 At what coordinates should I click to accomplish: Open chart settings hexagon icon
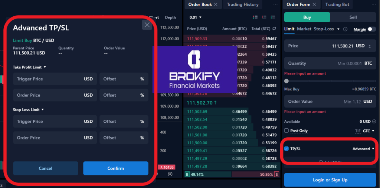(170, 174)
